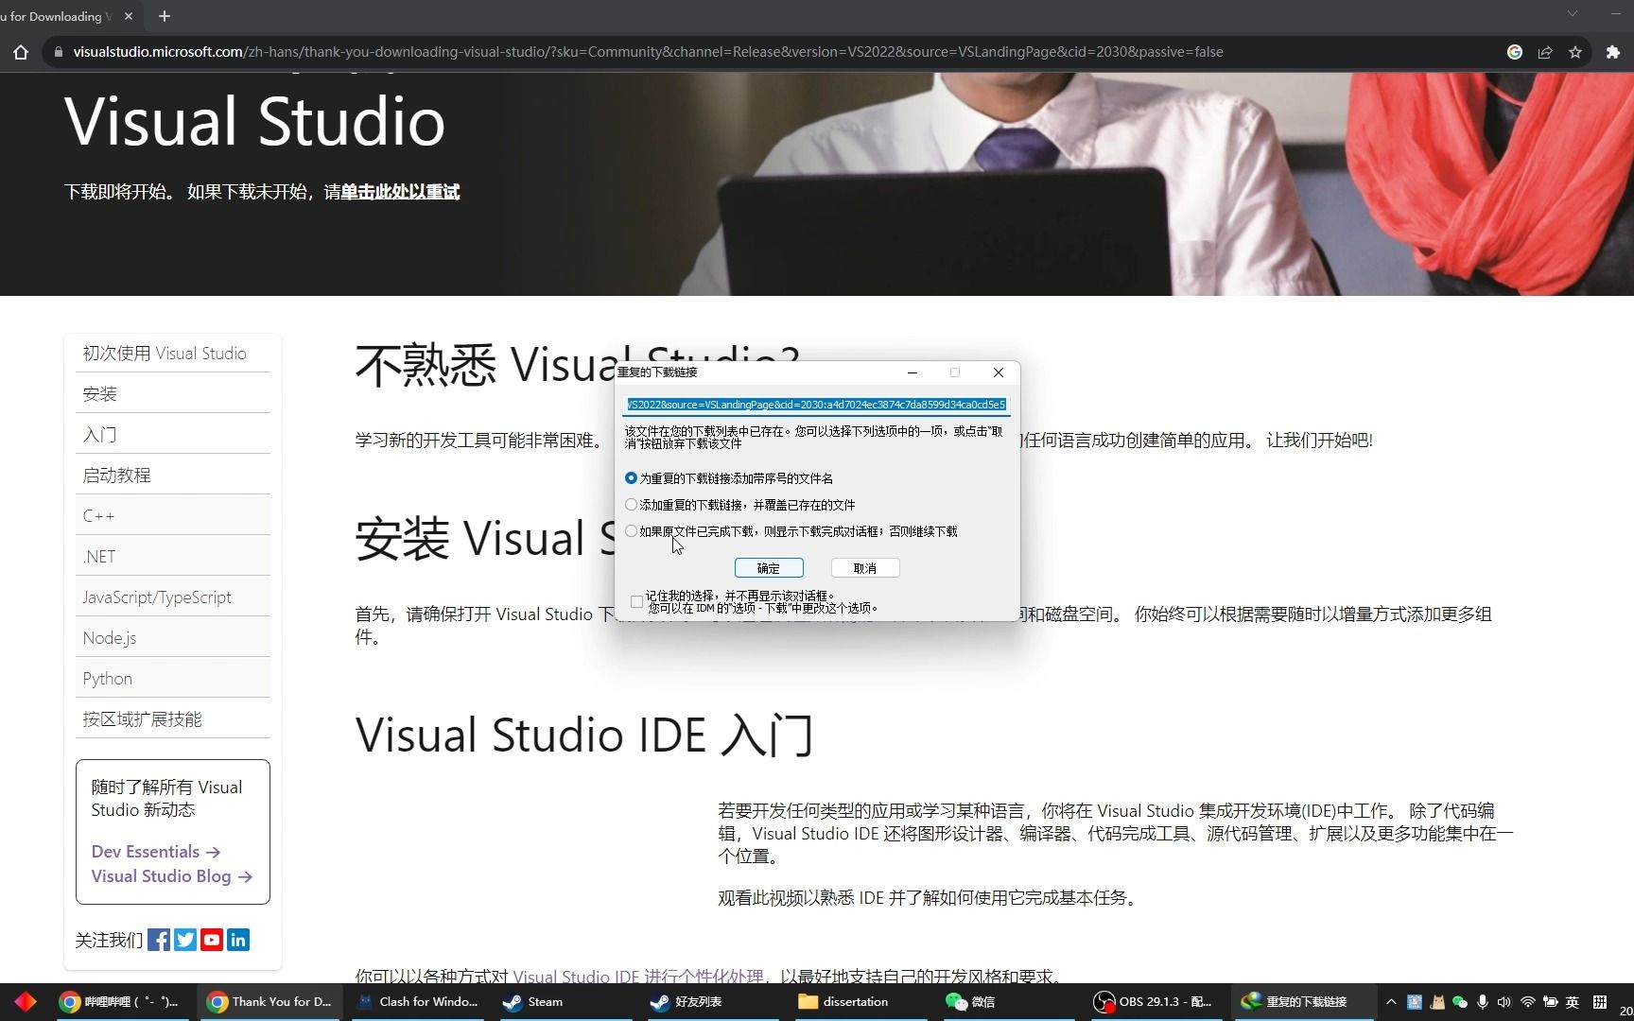The width and height of the screenshot is (1634, 1021).
Task: Click the browser address bar URL
Action: (648, 52)
